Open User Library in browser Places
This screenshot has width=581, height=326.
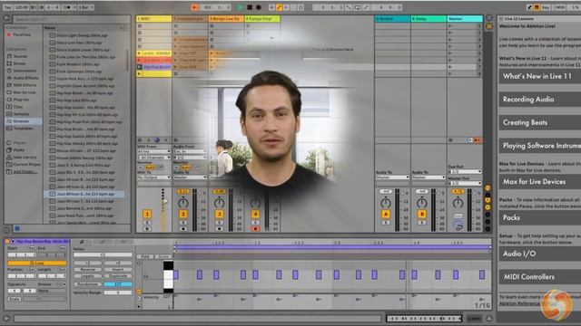[x=22, y=157]
